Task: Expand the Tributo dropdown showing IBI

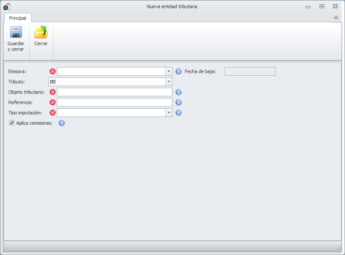Action: (x=169, y=82)
